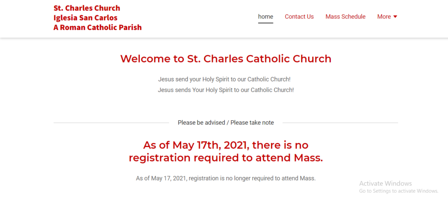The width and height of the screenshot is (448, 201).
Task: Select the home navigation item
Action: coord(266,17)
